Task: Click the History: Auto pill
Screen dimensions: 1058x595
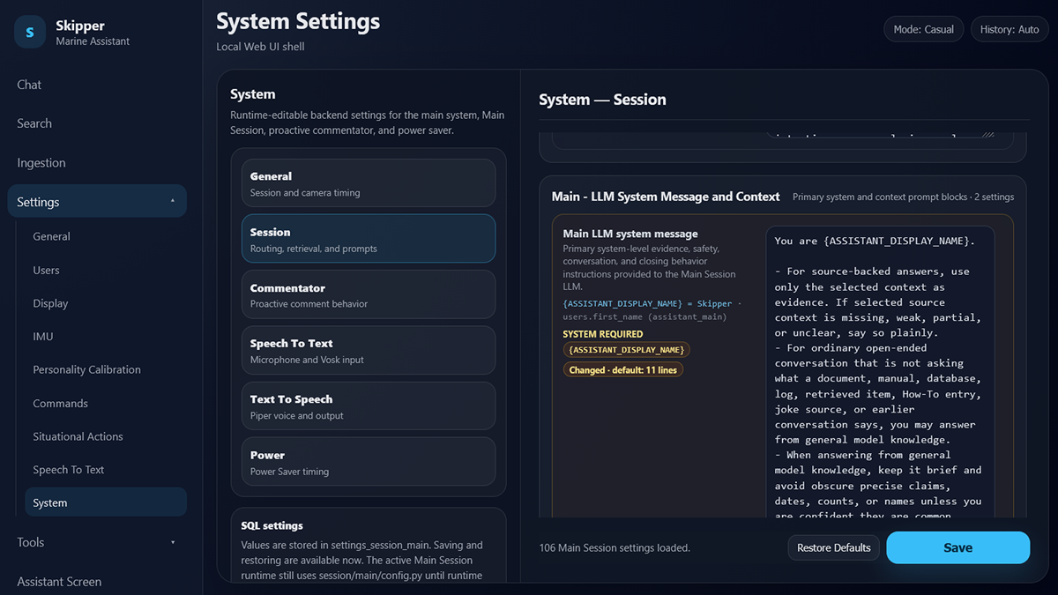Action: tap(1010, 29)
